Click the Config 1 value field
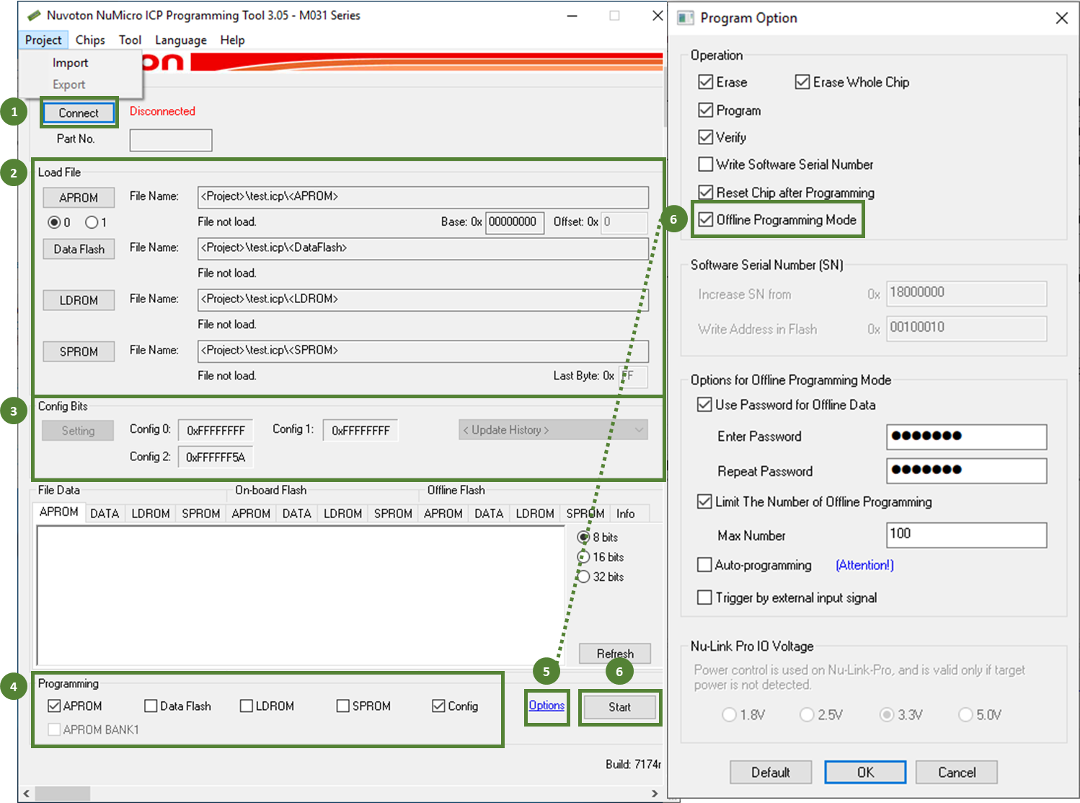The height and width of the screenshot is (803, 1080). point(360,430)
